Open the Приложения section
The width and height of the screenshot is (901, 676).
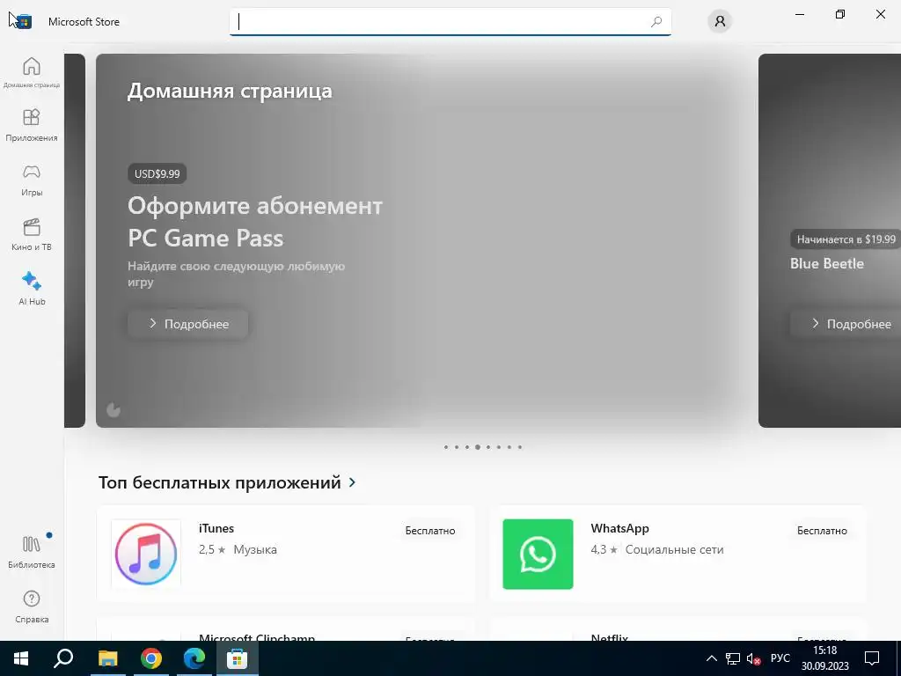[32, 125]
